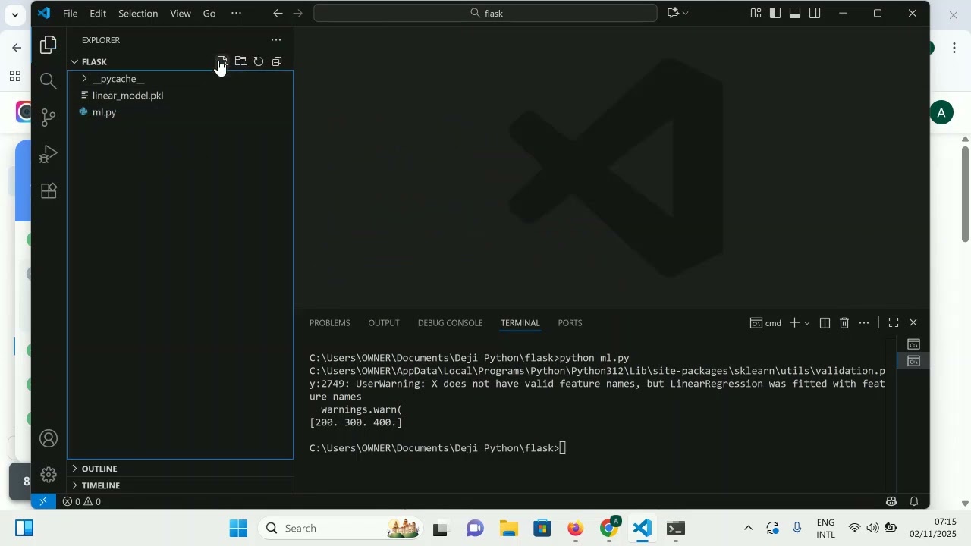The height and width of the screenshot is (546, 971).
Task: Create a new folder in FLASK
Action: [x=240, y=61]
